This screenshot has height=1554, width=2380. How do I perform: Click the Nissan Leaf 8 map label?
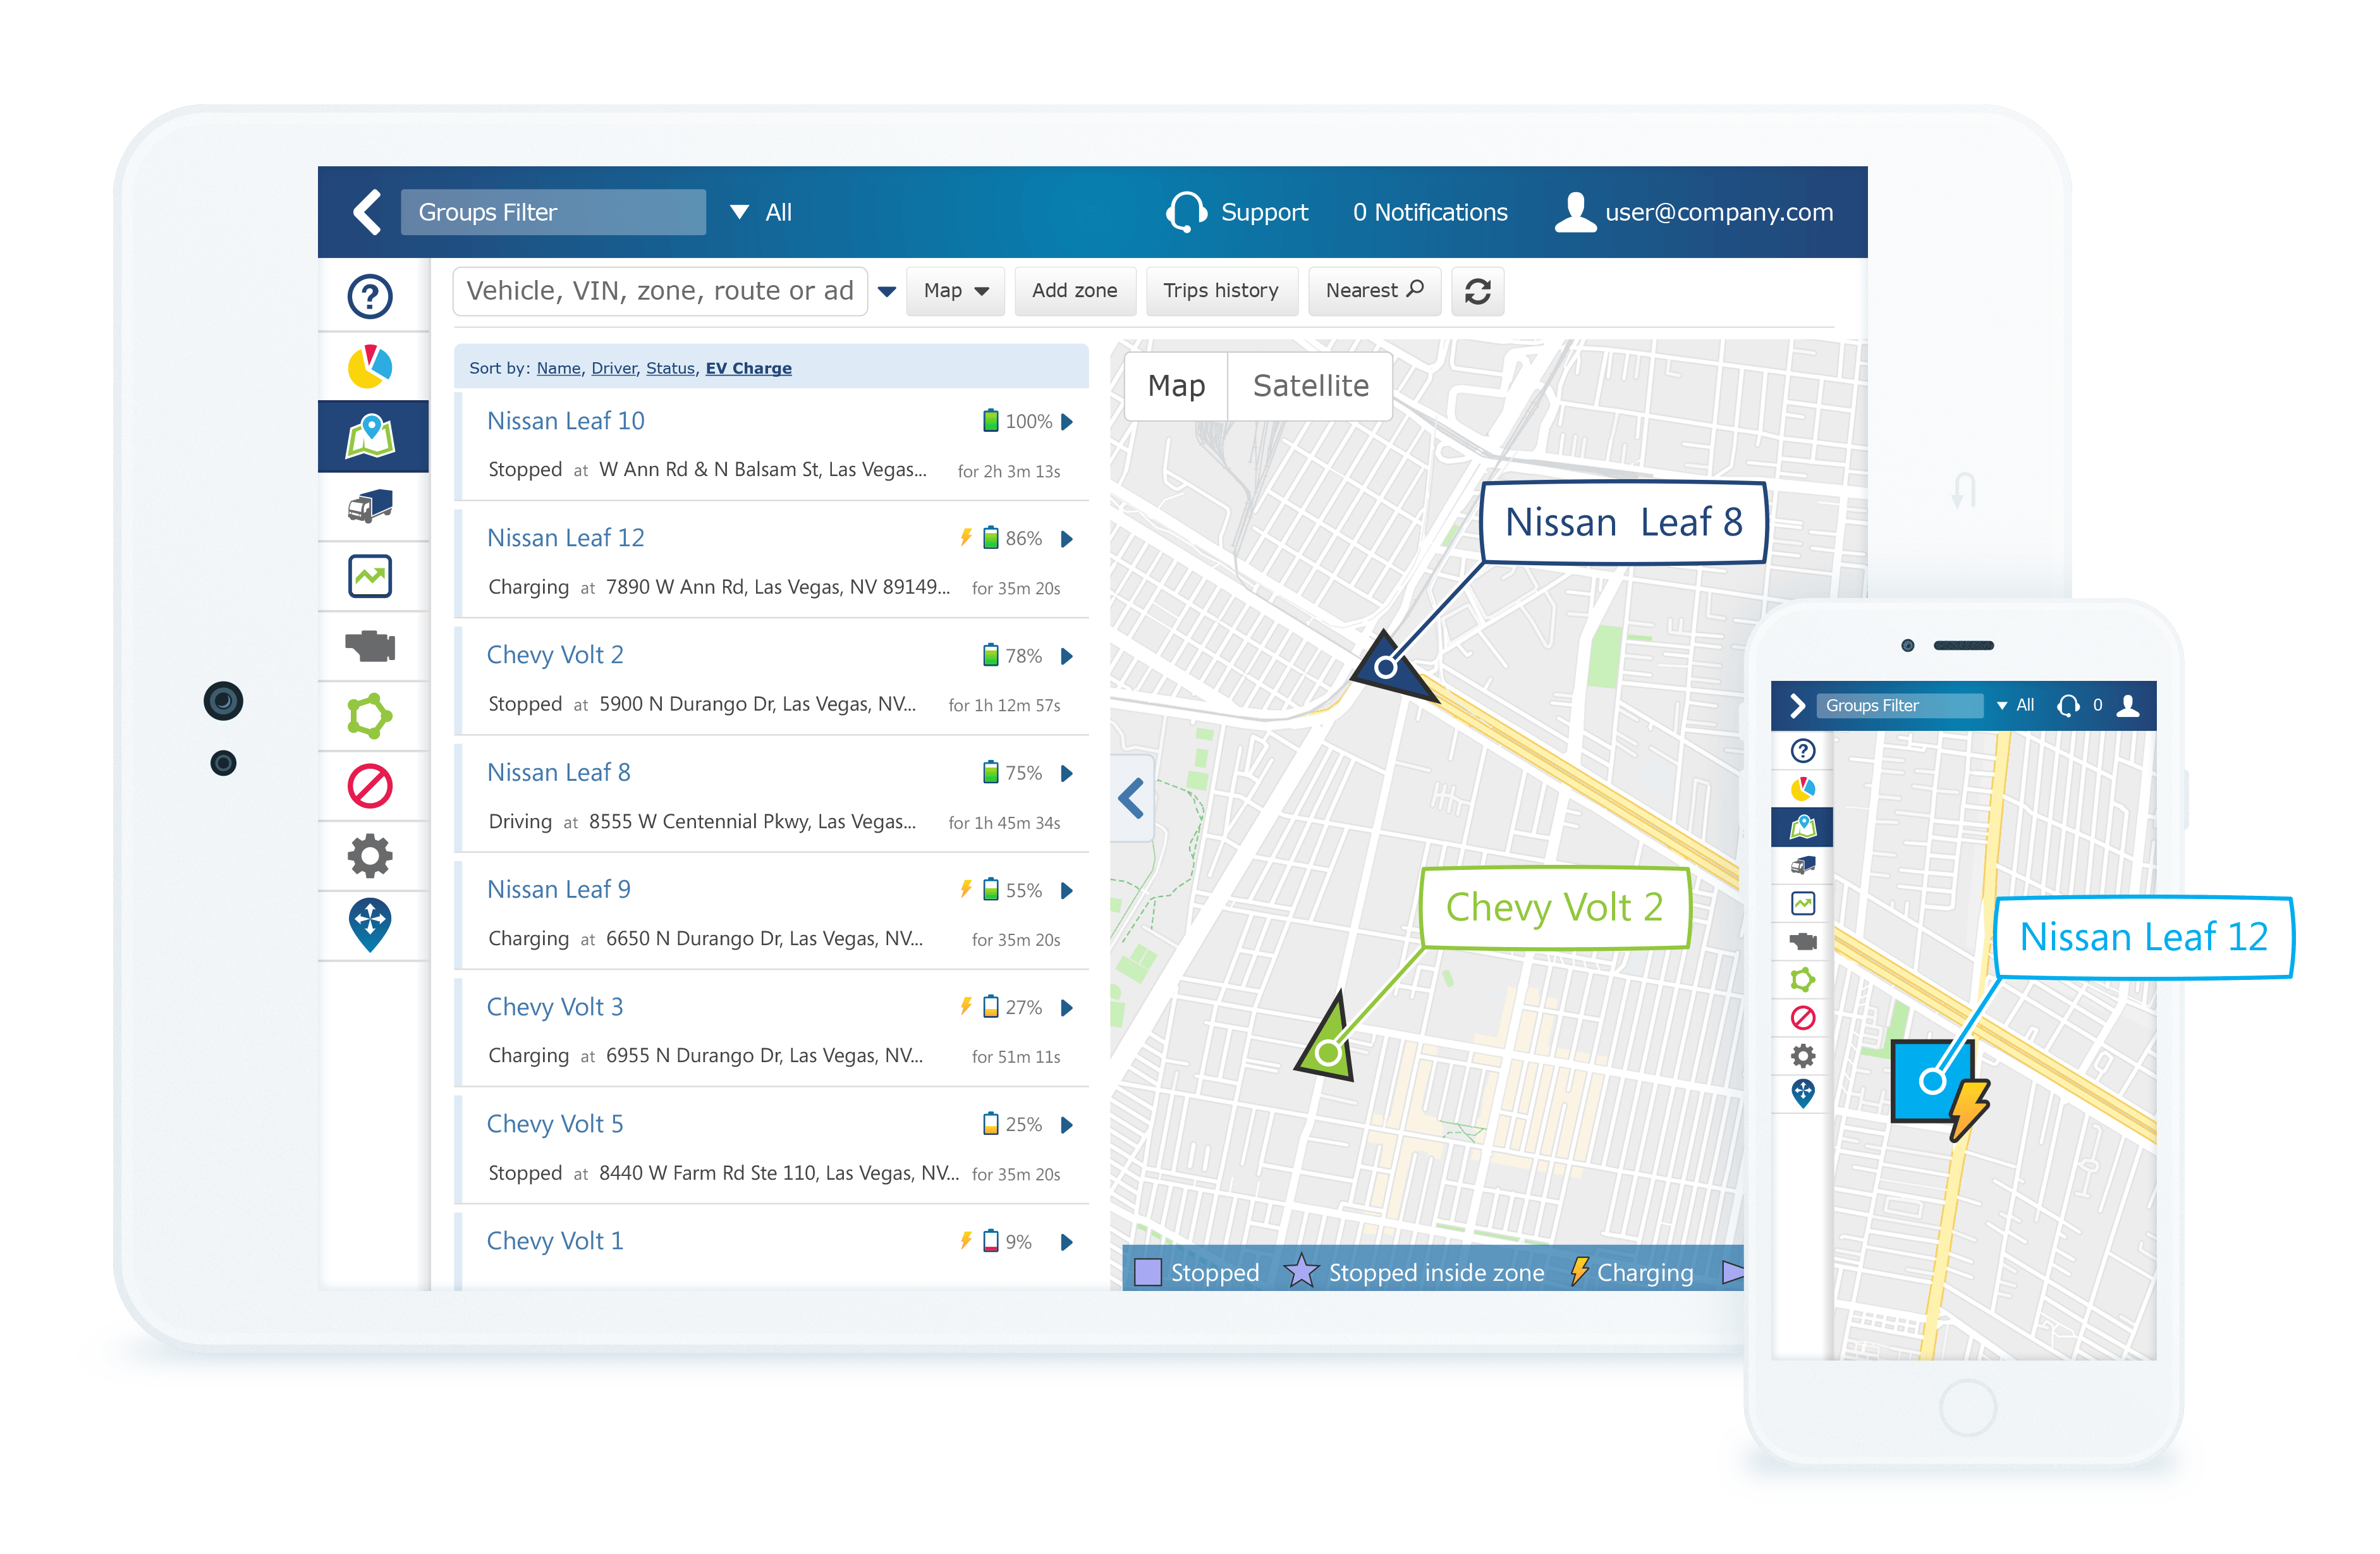[1624, 523]
